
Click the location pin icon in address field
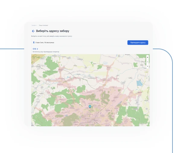[x=34, y=42]
